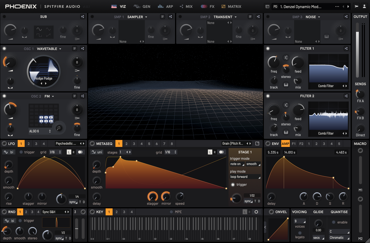Toggle Filter 2 power button
370x243 pixels.
pos(268,96)
